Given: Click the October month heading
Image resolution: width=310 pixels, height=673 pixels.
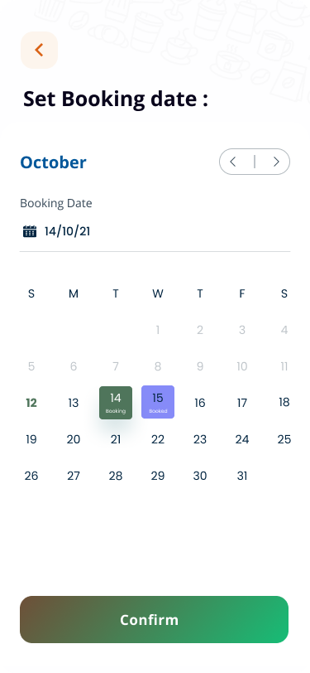Looking at the screenshot, I should (53, 162).
